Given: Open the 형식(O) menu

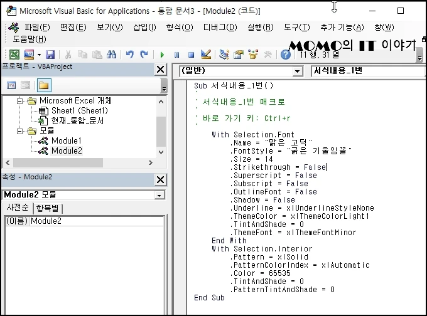Looking at the screenshot, I should pos(180,27).
